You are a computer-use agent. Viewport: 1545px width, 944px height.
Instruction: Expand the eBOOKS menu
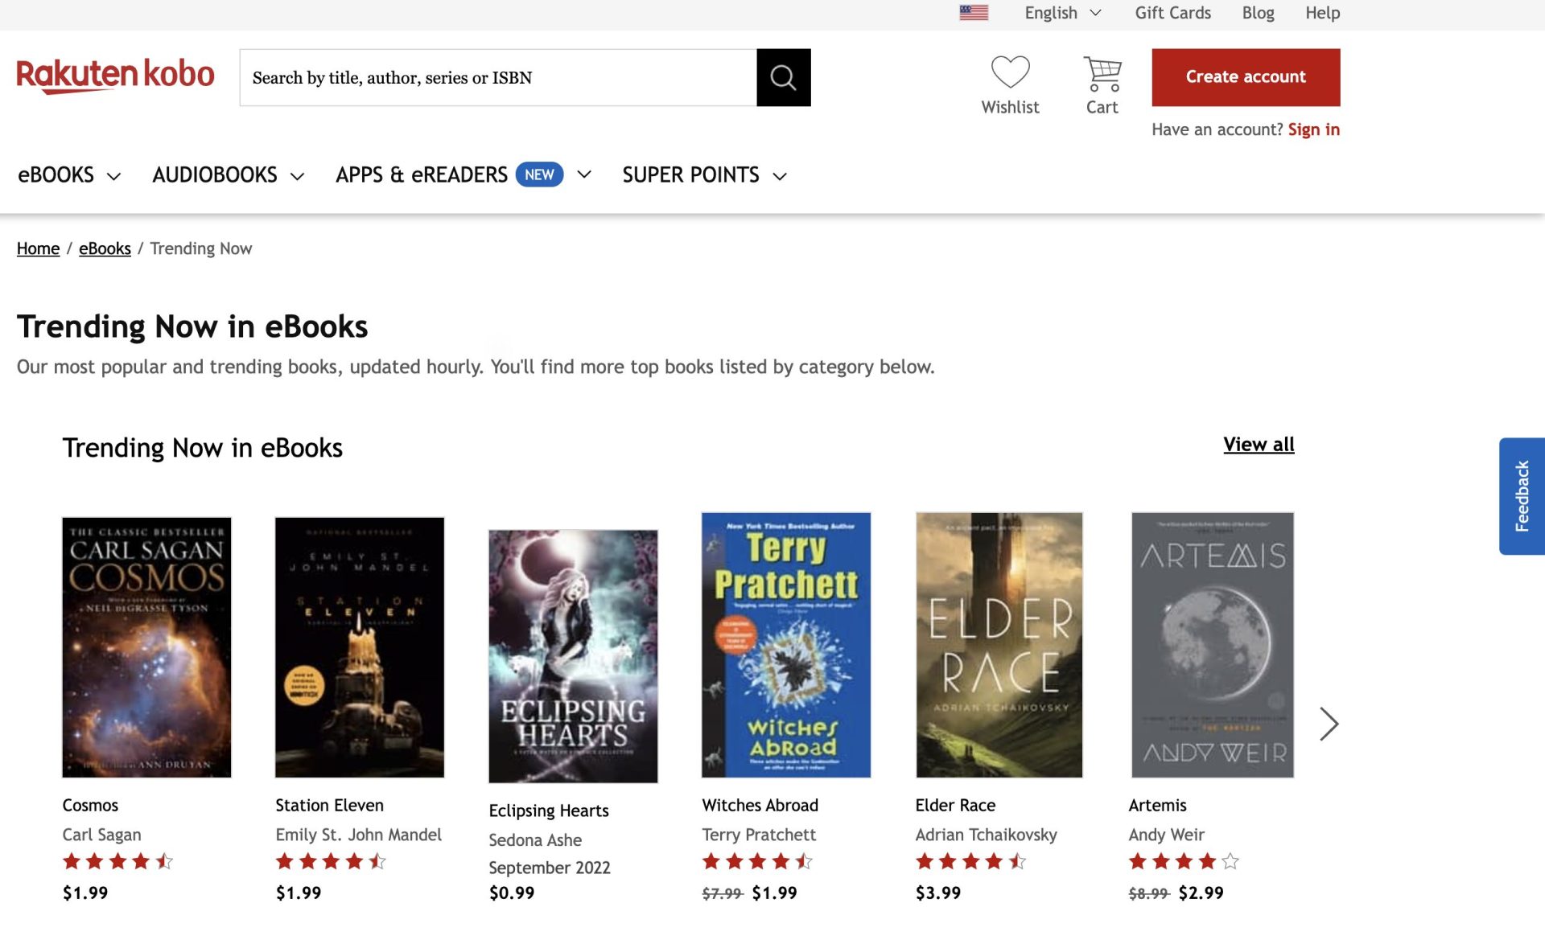pos(69,175)
